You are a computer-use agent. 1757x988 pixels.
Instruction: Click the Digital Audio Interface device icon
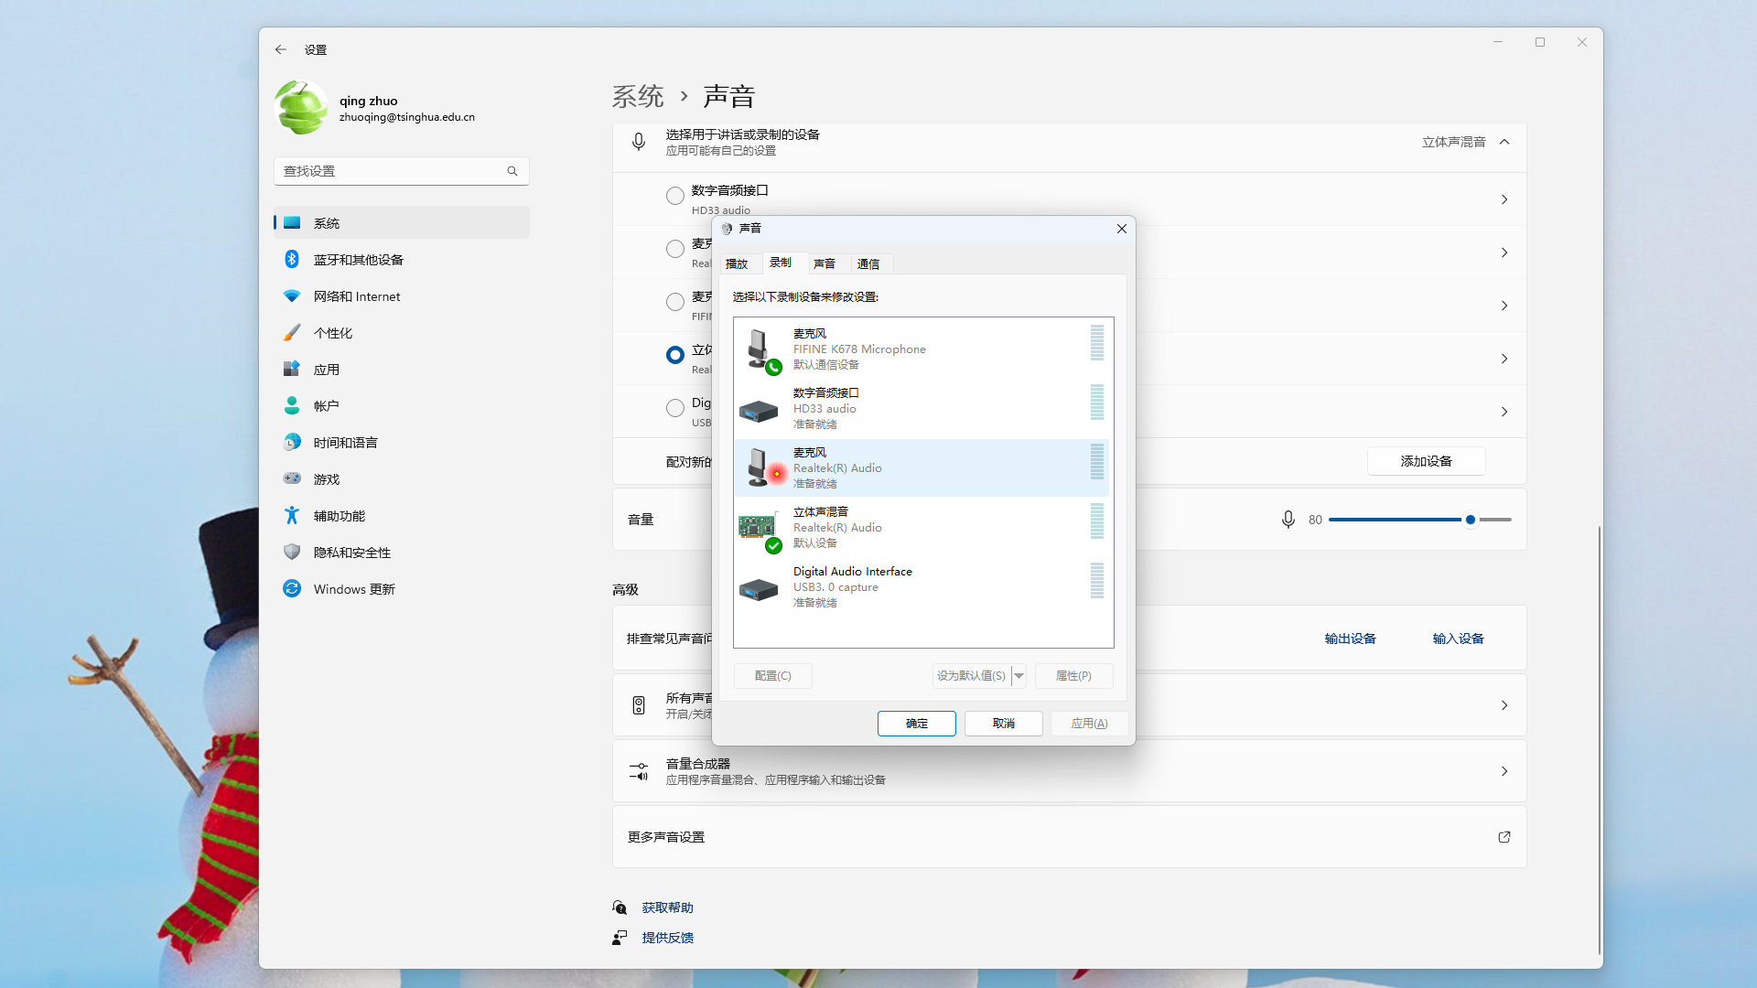click(759, 588)
